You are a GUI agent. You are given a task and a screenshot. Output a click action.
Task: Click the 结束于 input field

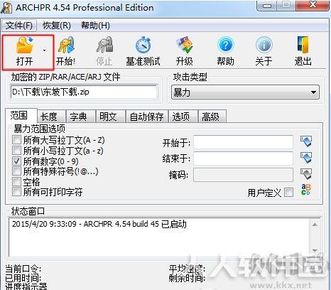coord(244,159)
